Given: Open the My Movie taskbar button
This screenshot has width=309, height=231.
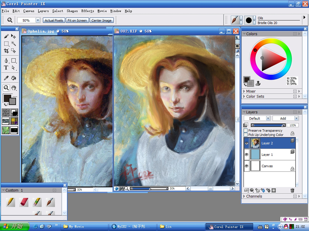Looking at the screenshot, I should 84,227.
